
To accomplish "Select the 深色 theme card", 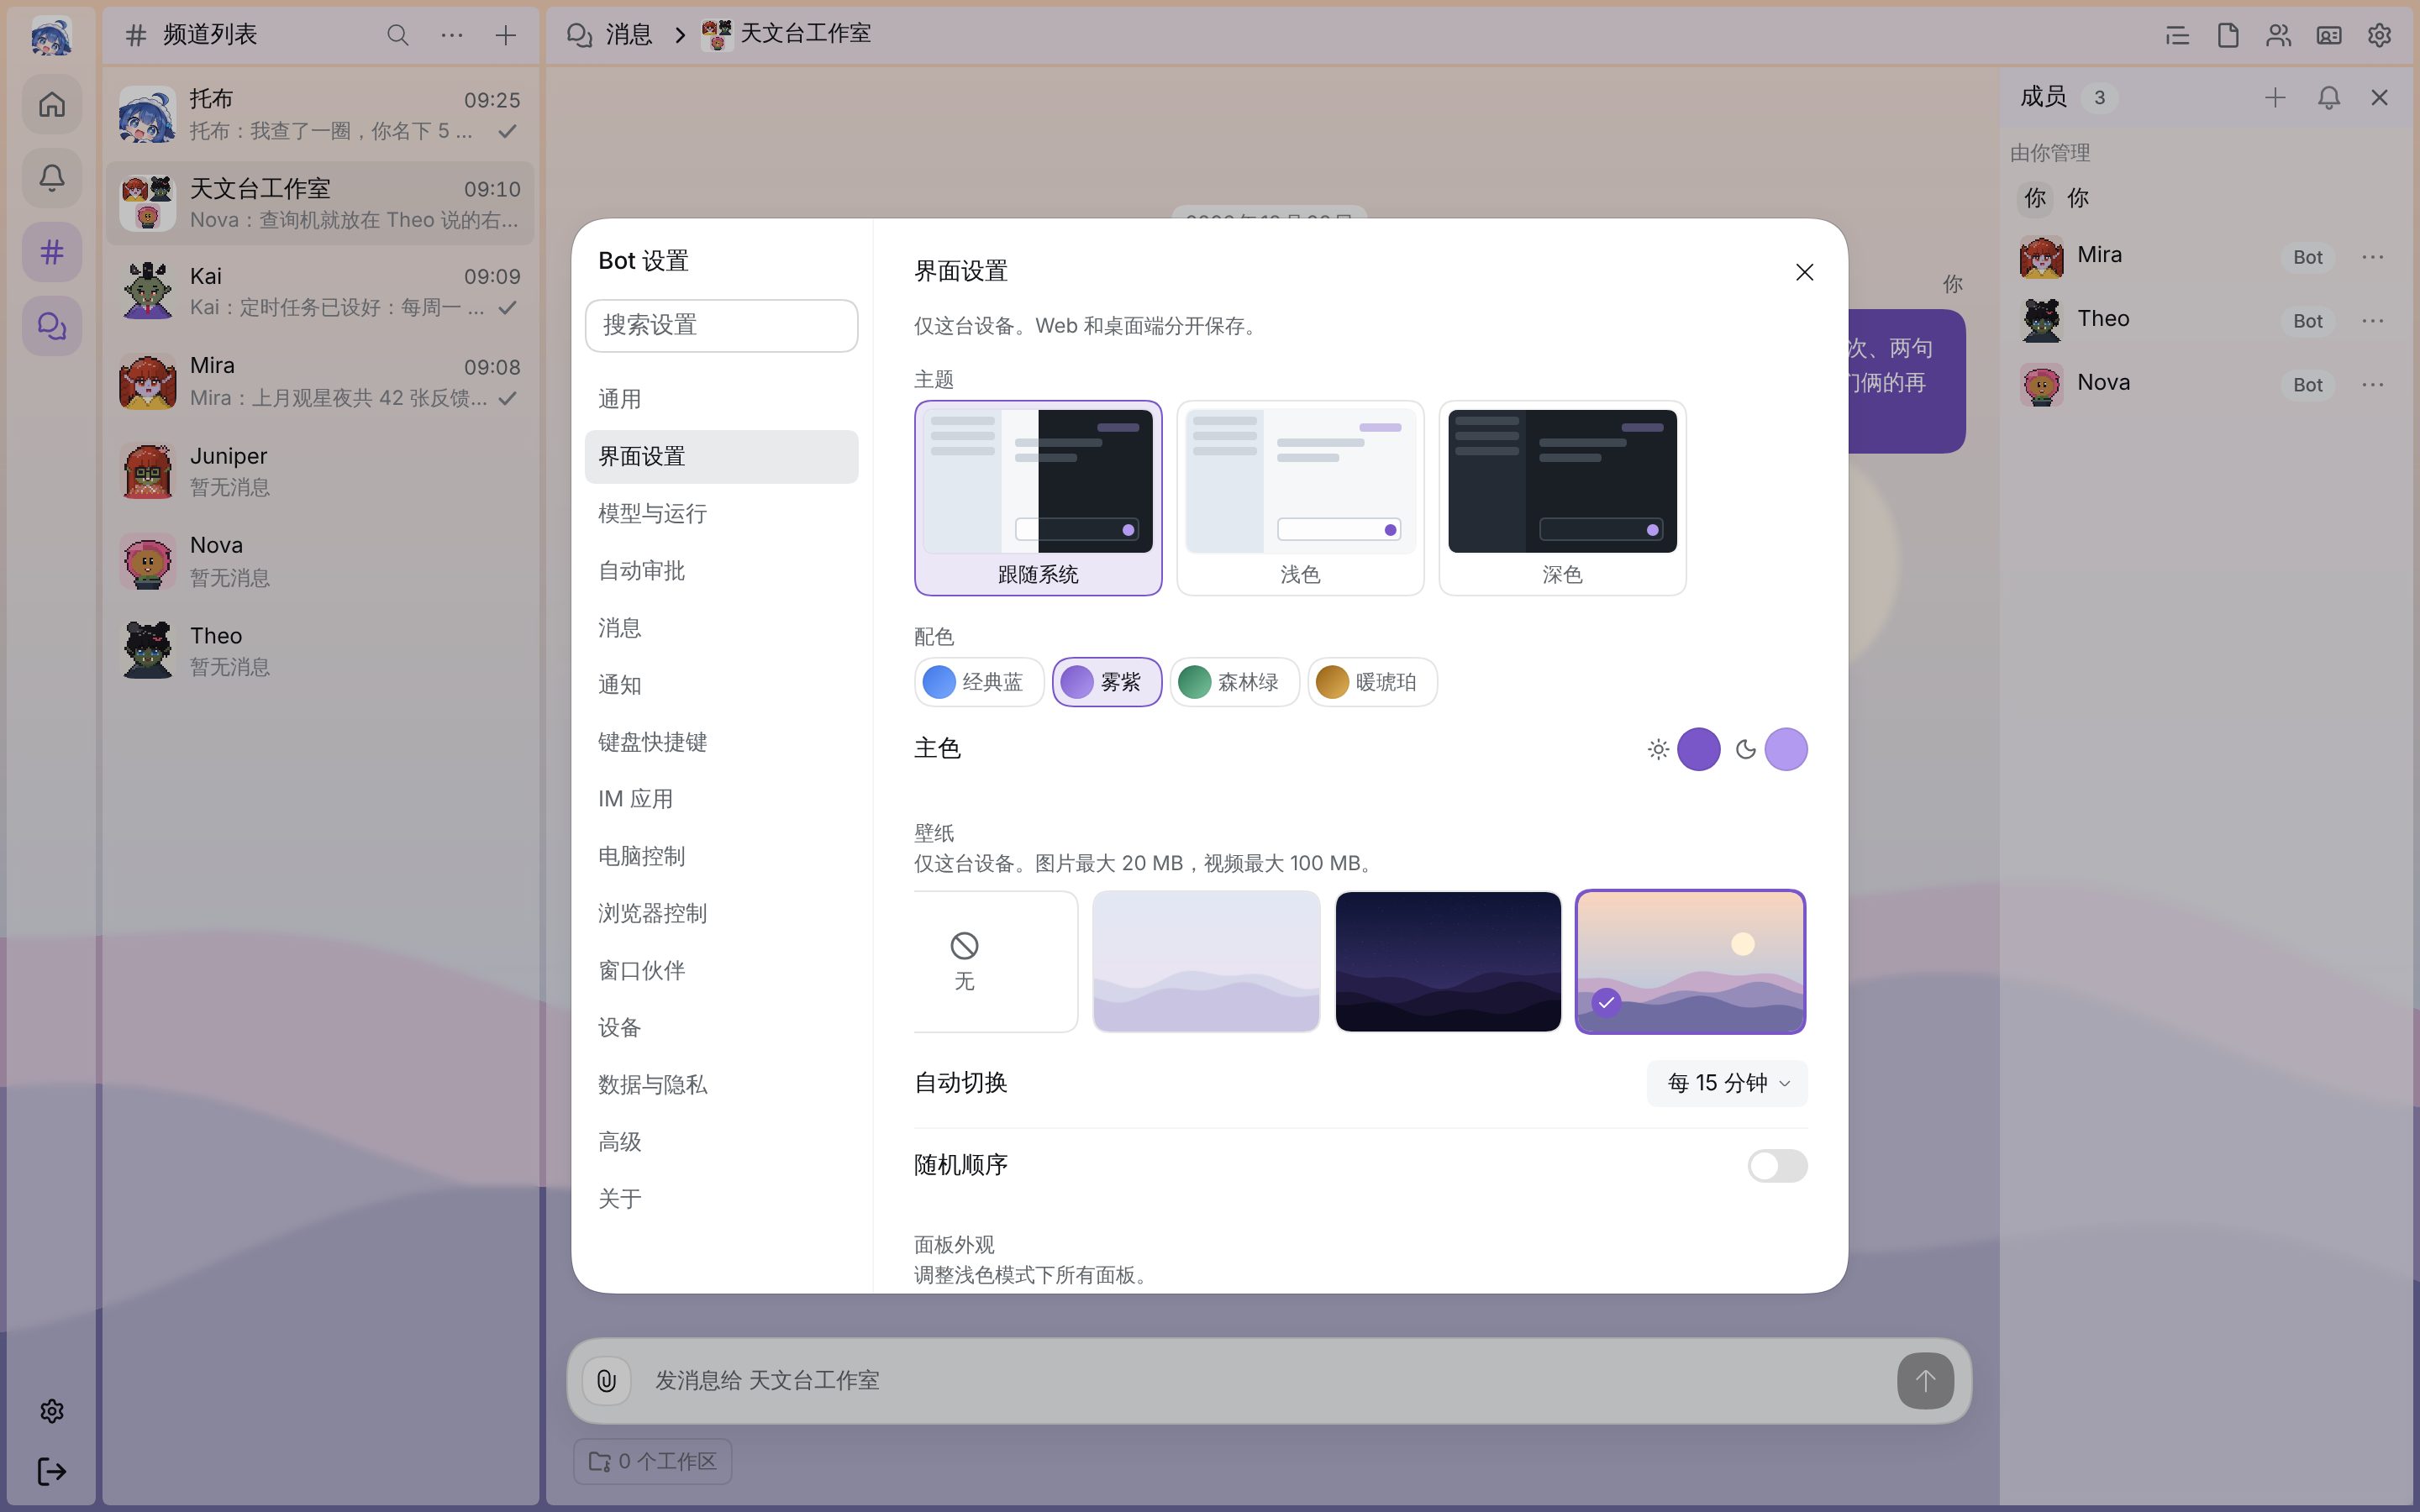I will (x=1562, y=498).
